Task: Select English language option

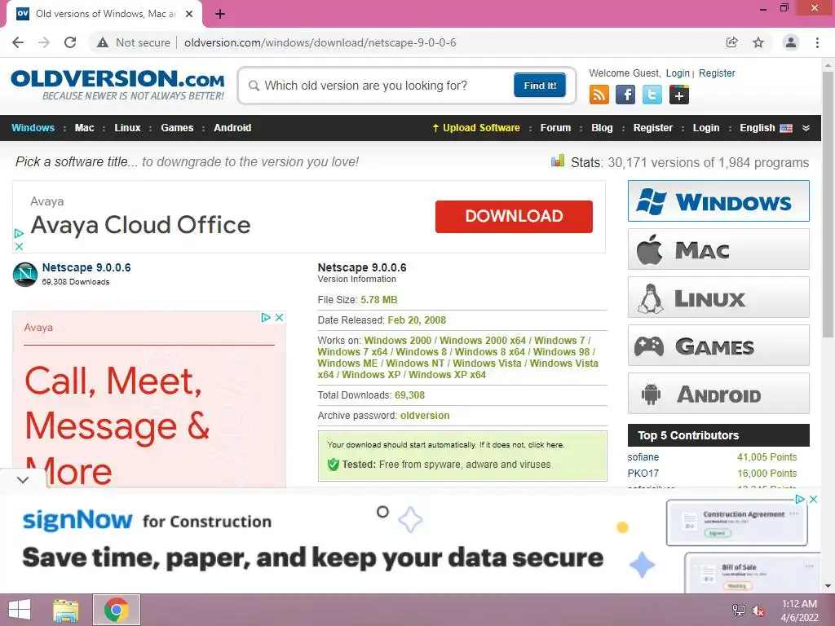Action: tap(766, 128)
